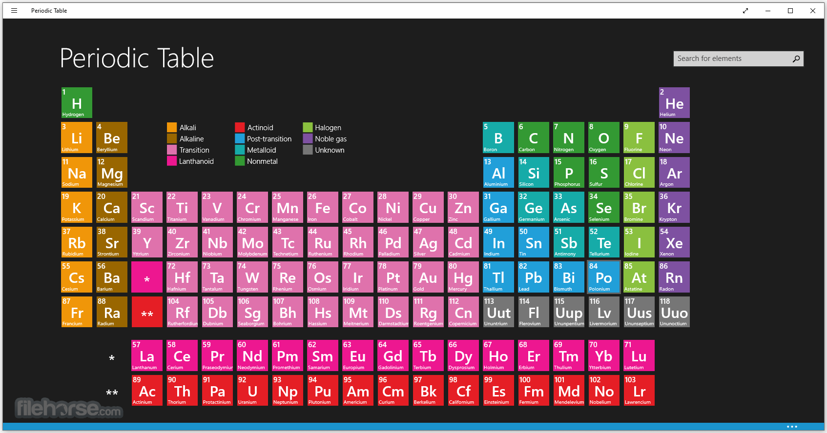Click the Nonmetal legend label

point(262,161)
